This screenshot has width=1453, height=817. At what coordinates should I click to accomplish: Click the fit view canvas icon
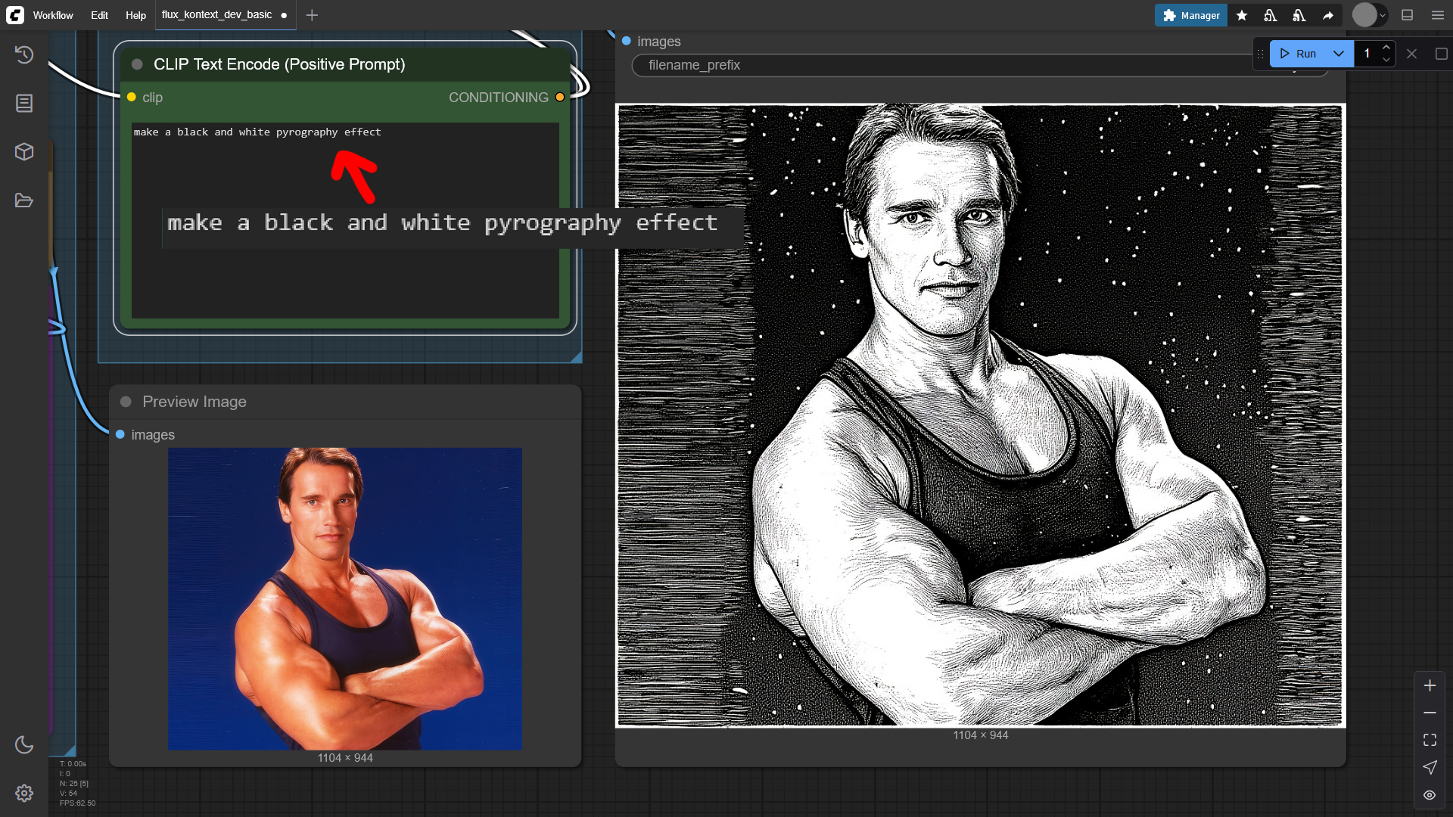tap(1430, 740)
